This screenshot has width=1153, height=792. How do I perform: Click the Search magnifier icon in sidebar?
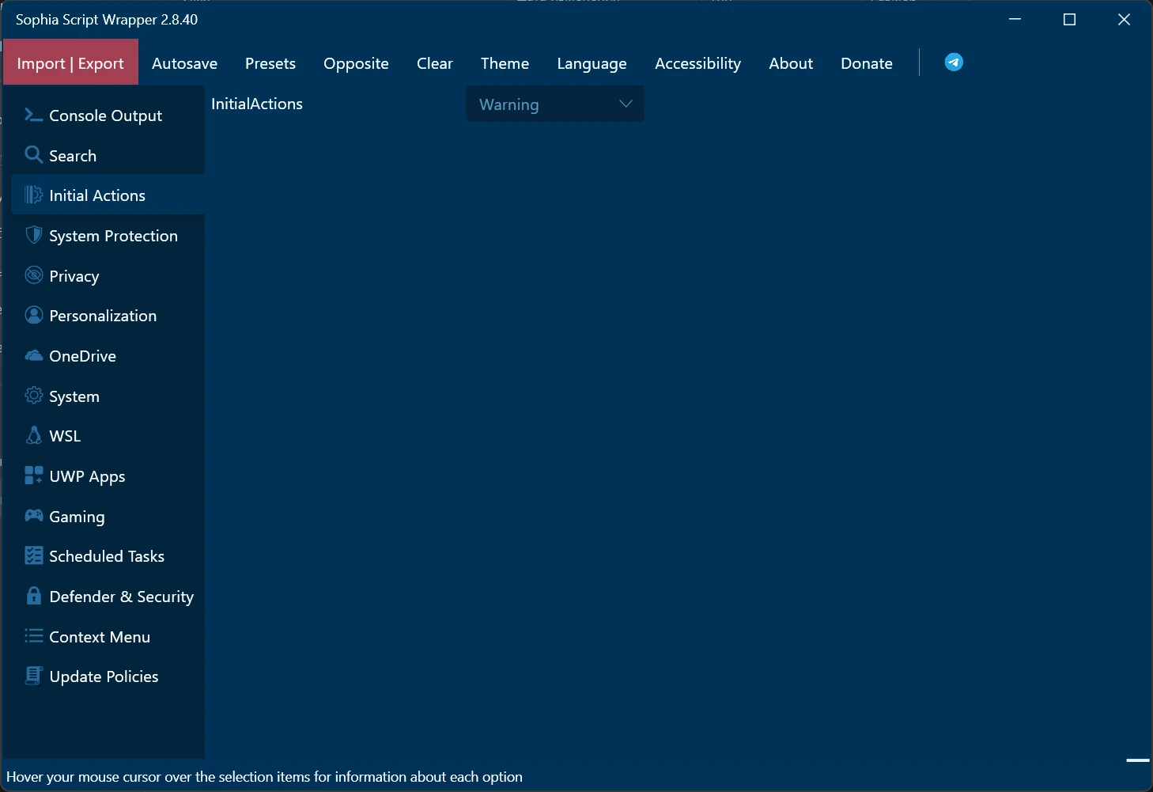pyautogui.click(x=33, y=154)
